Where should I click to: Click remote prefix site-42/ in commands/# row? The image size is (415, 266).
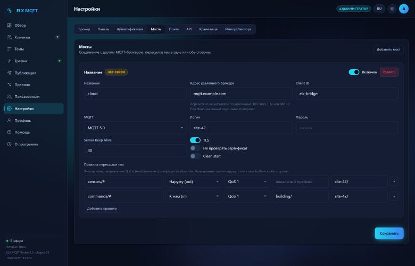[359, 196]
